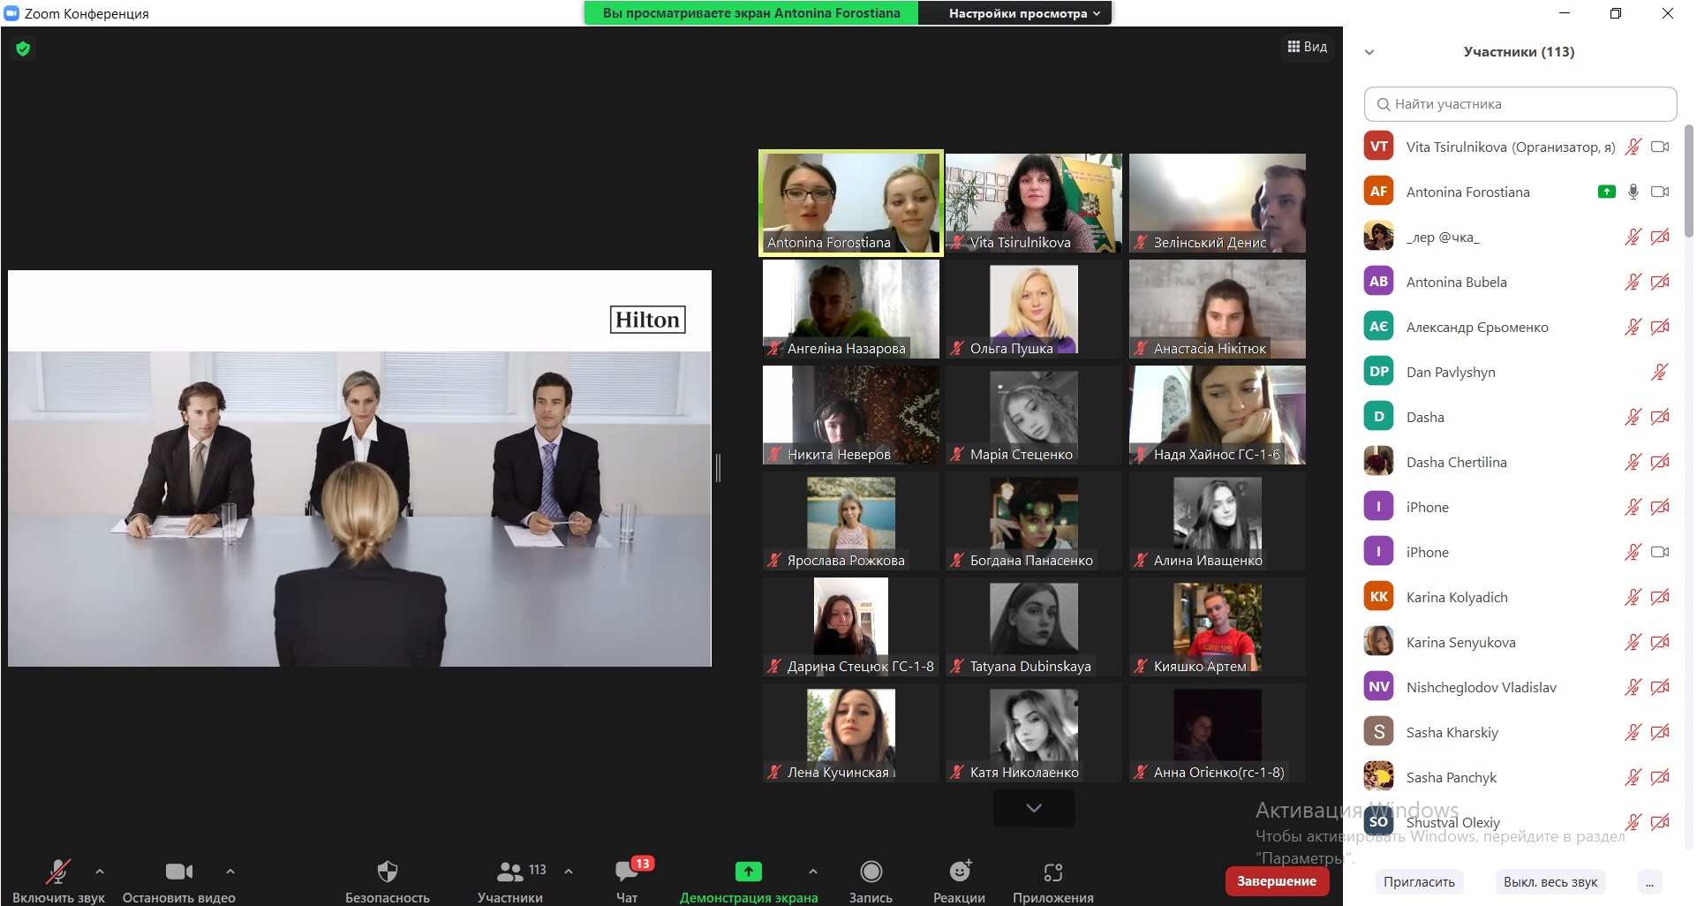
Task: Start Демонстрация экрана screen sharing
Action: (x=748, y=872)
